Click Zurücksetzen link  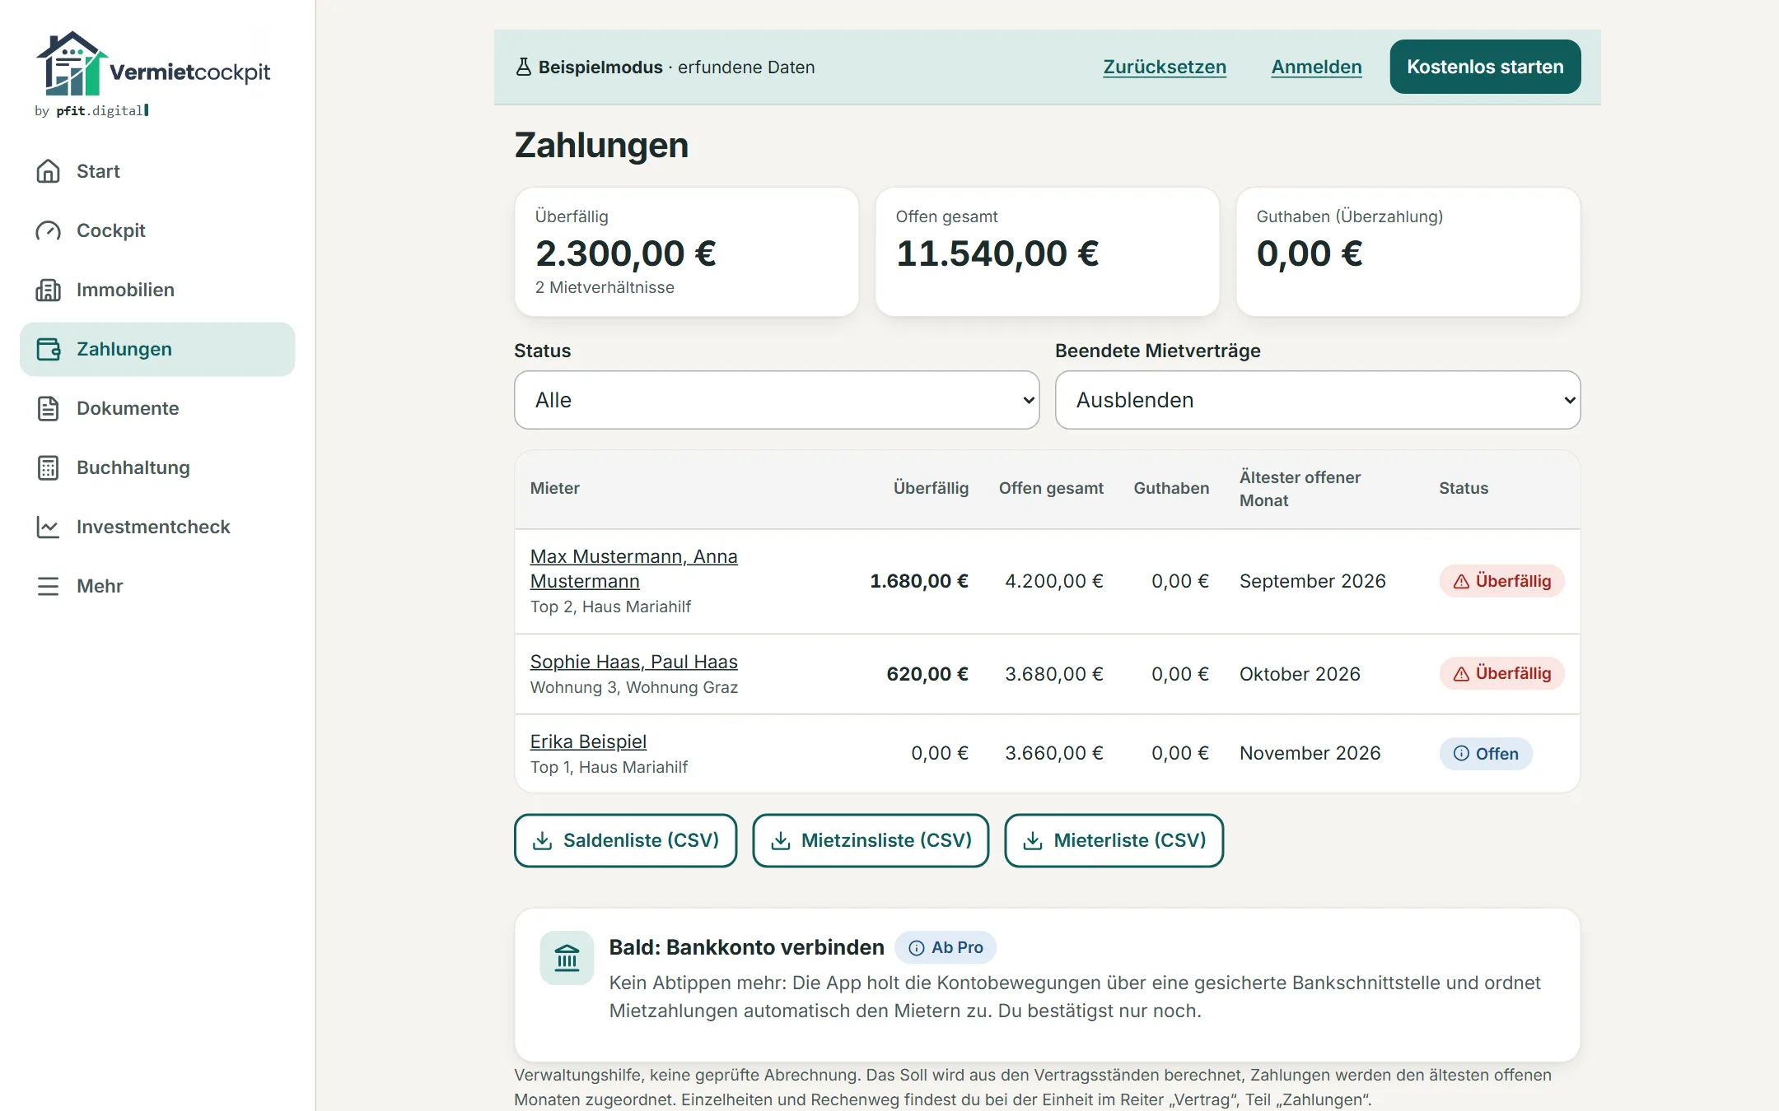(1165, 67)
